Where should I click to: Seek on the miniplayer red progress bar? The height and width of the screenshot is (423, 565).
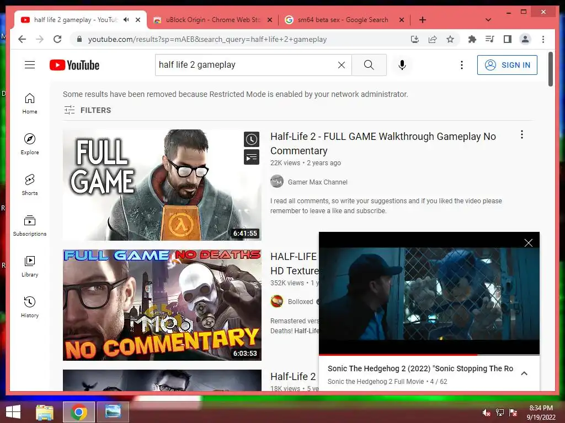click(x=429, y=355)
